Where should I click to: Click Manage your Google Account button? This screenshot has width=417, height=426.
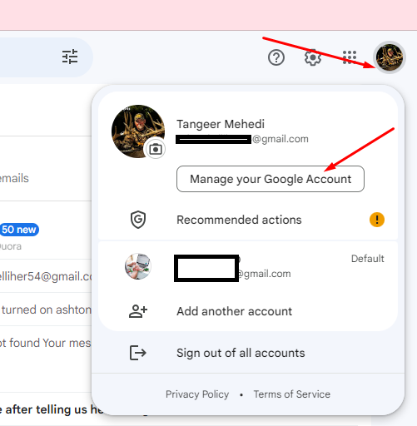pos(271,179)
